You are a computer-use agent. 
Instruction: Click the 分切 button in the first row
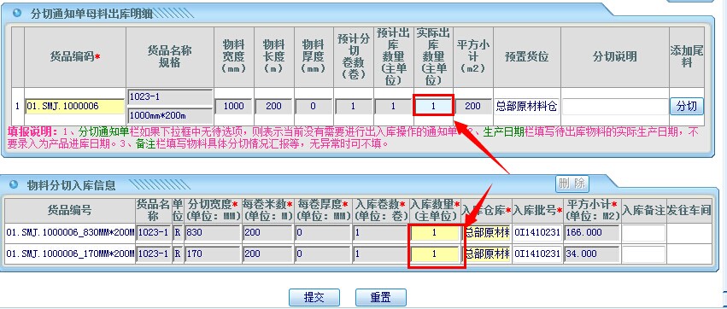687,106
